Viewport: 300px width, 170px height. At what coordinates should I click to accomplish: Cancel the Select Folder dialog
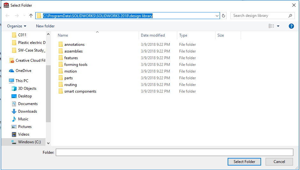(x=279, y=162)
